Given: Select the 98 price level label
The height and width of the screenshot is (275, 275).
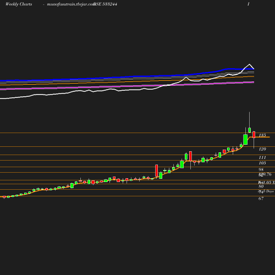Looking at the screenshot, I should click(261, 169).
